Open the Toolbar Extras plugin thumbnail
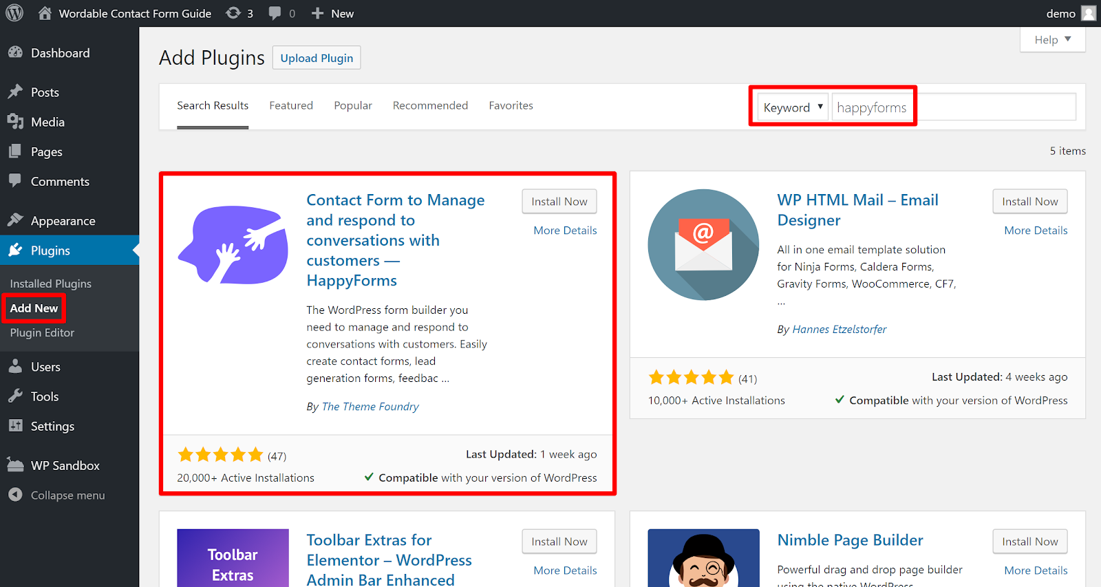 [x=233, y=558]
